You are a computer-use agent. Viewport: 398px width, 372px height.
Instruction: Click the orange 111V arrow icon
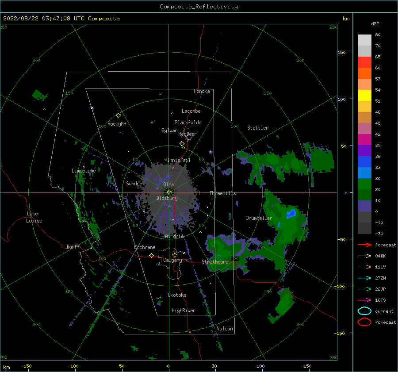pyautogui.click(x=364, y=267)
